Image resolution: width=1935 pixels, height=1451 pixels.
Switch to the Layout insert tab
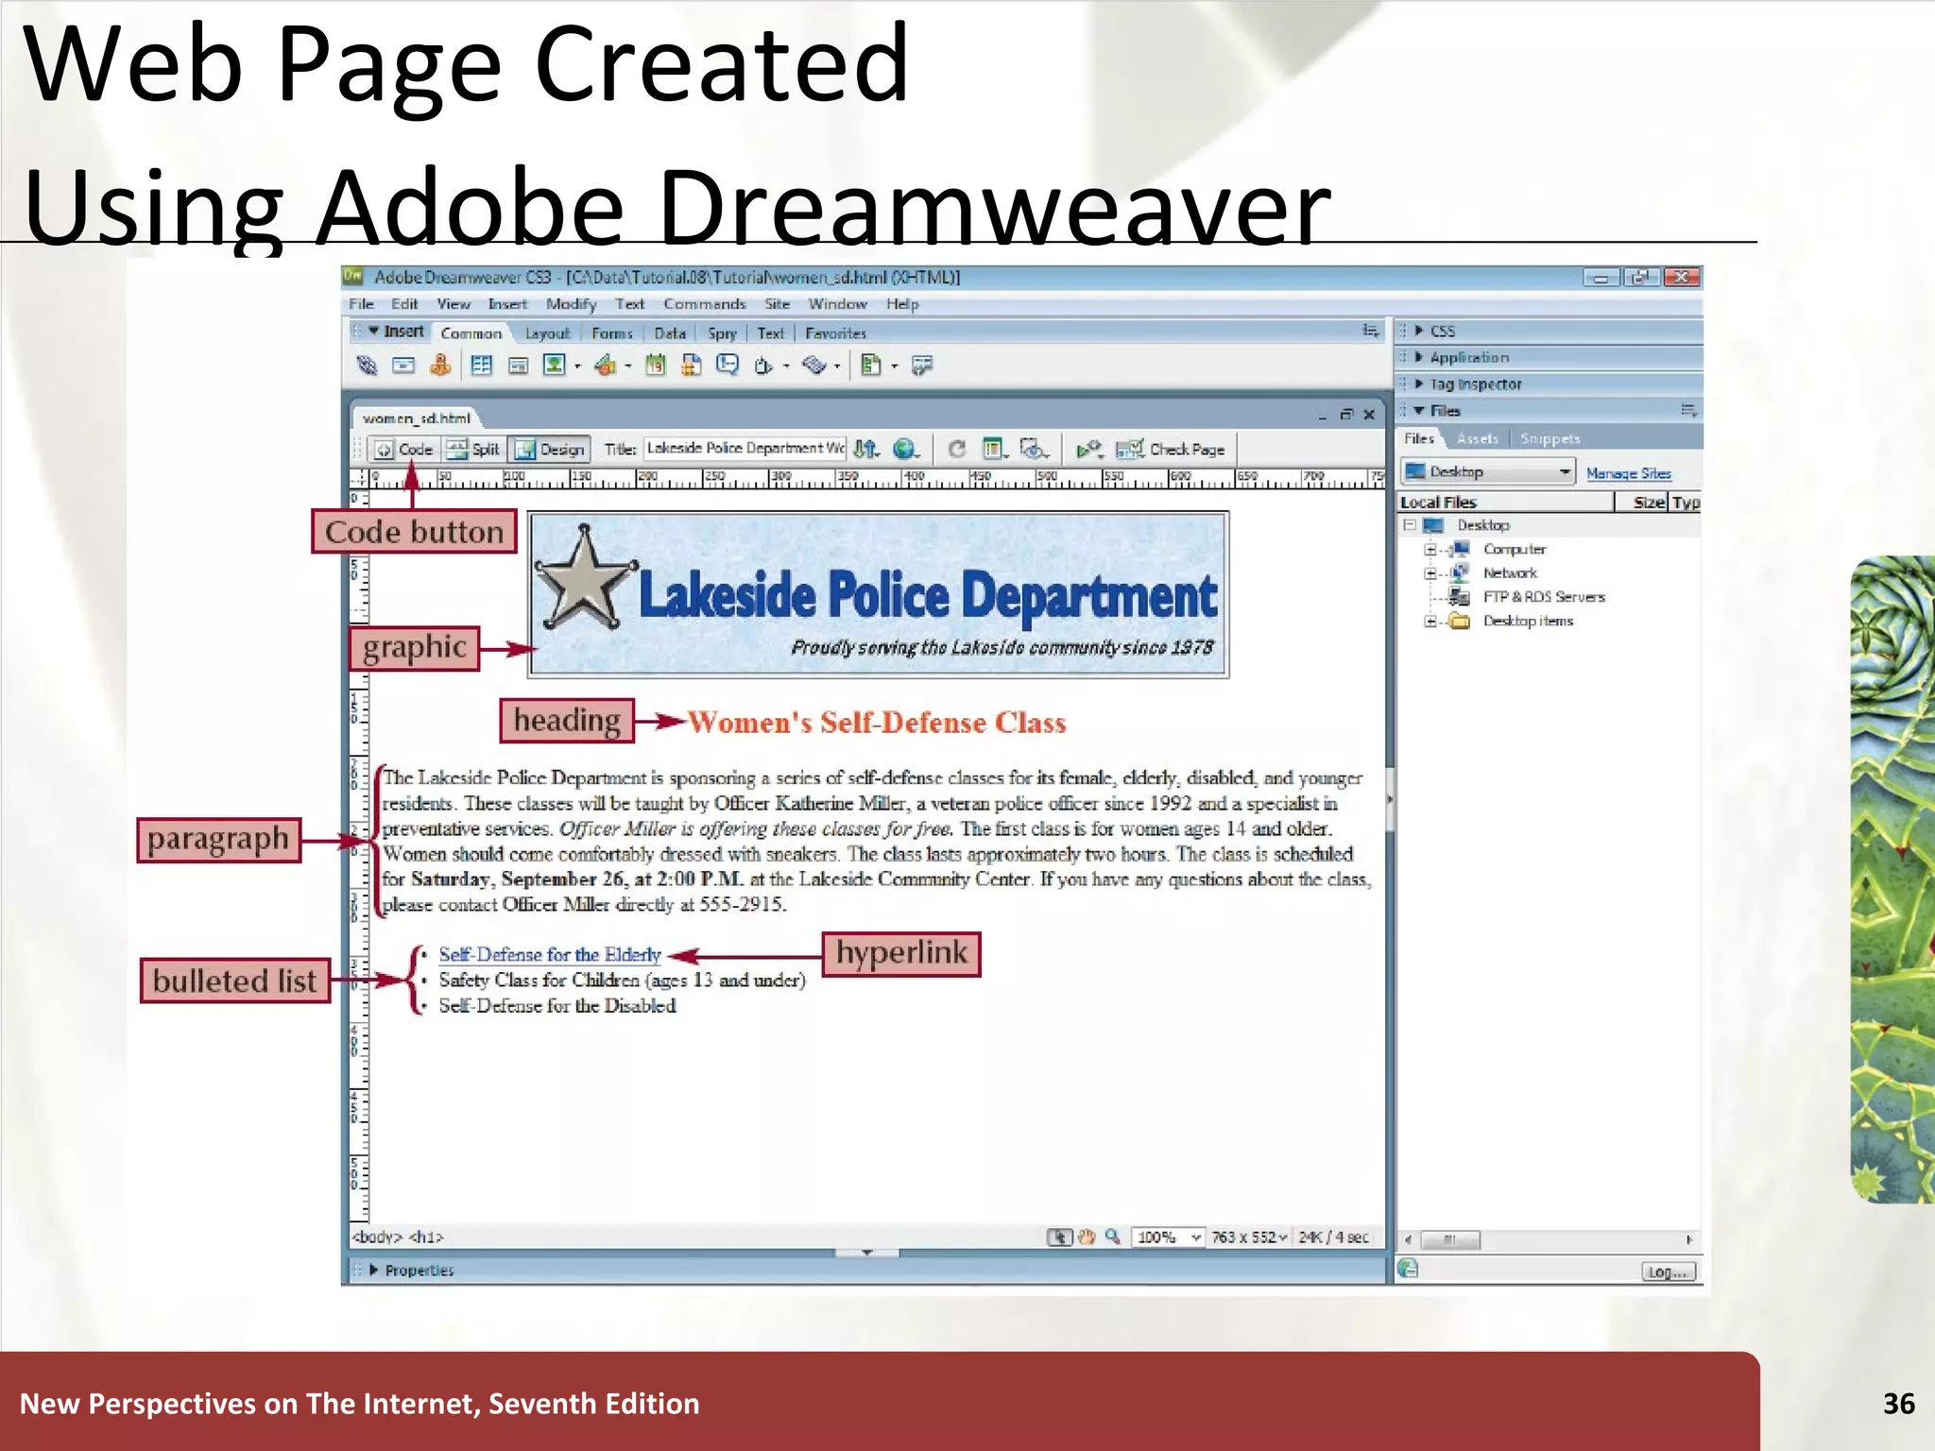point(547,333)
